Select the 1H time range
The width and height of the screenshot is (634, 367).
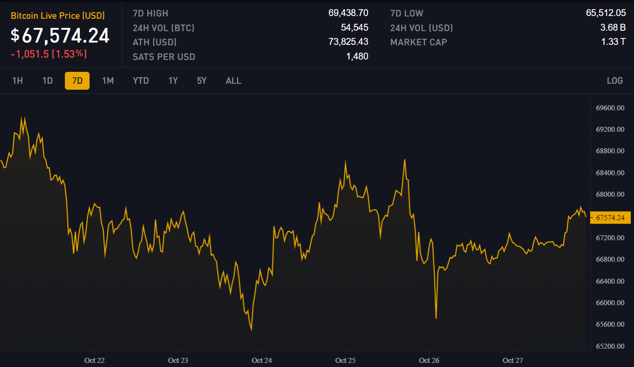(x=17, y=81)
